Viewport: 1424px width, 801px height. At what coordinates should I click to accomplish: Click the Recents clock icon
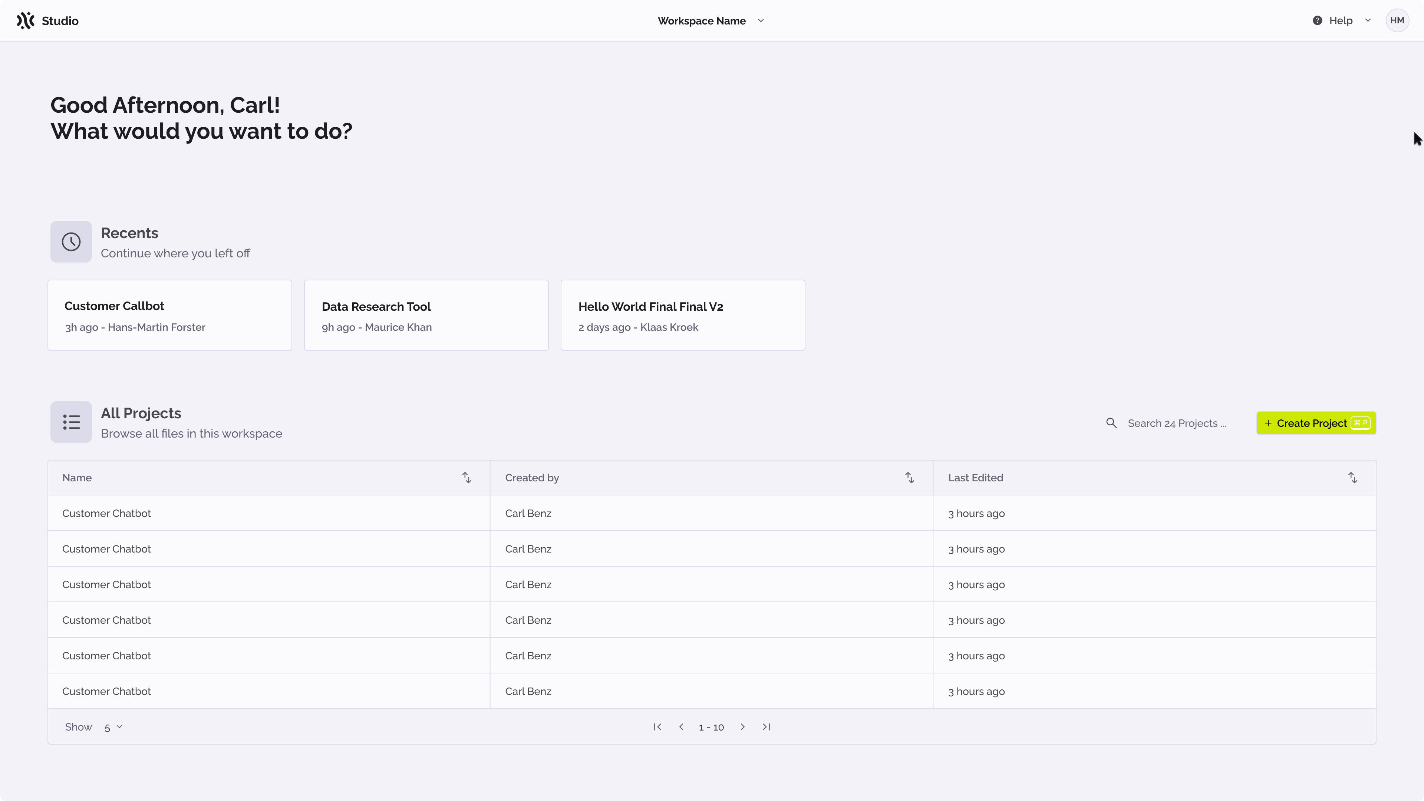click(71, 241)
